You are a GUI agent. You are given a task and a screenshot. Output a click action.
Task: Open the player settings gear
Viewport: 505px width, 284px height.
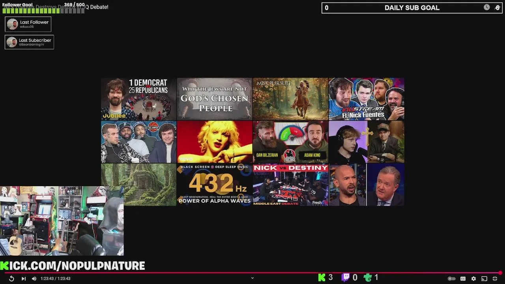pyautogui.click(x=473, y=278)
